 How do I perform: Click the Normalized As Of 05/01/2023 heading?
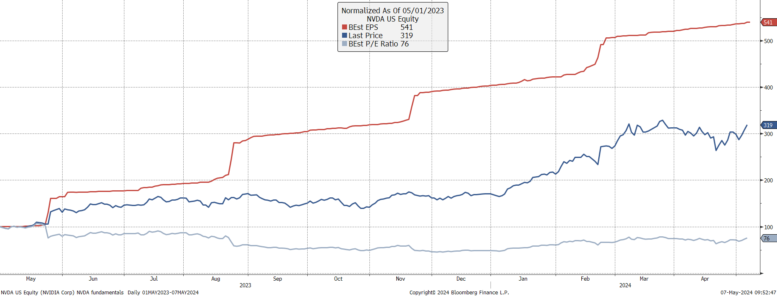point(393,11)
